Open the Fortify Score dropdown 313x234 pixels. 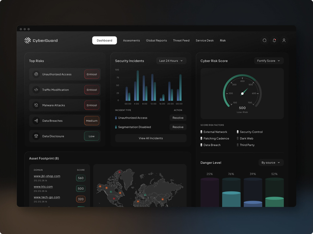[x=269, y=61]
